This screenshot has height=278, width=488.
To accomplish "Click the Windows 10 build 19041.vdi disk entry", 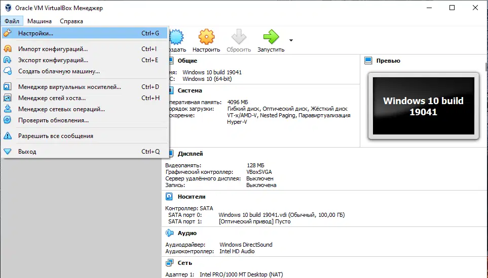I will pyautogui.click(x=282, y=215).
